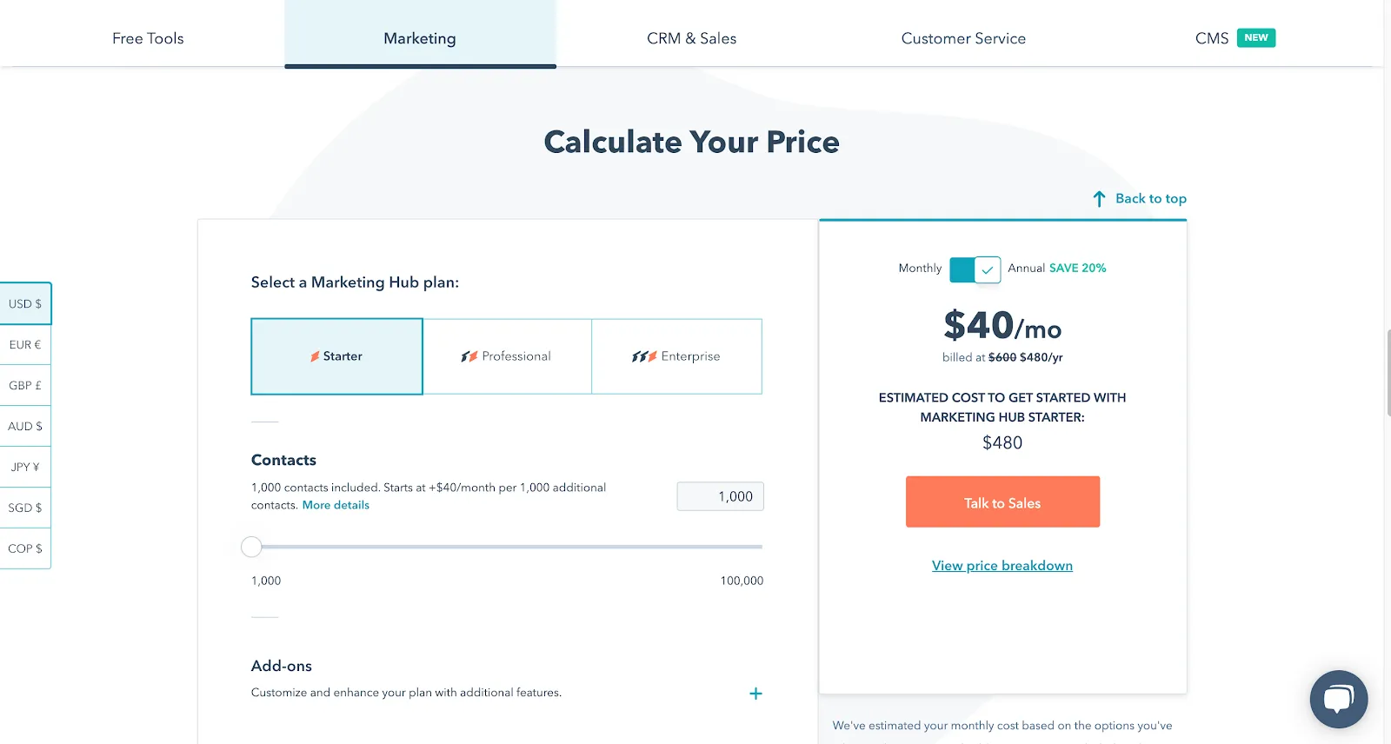Image resolution: width=1391 pixels, height=744 pixels.
Task: Open the More details link under Contacts
Action: (336, 505)
